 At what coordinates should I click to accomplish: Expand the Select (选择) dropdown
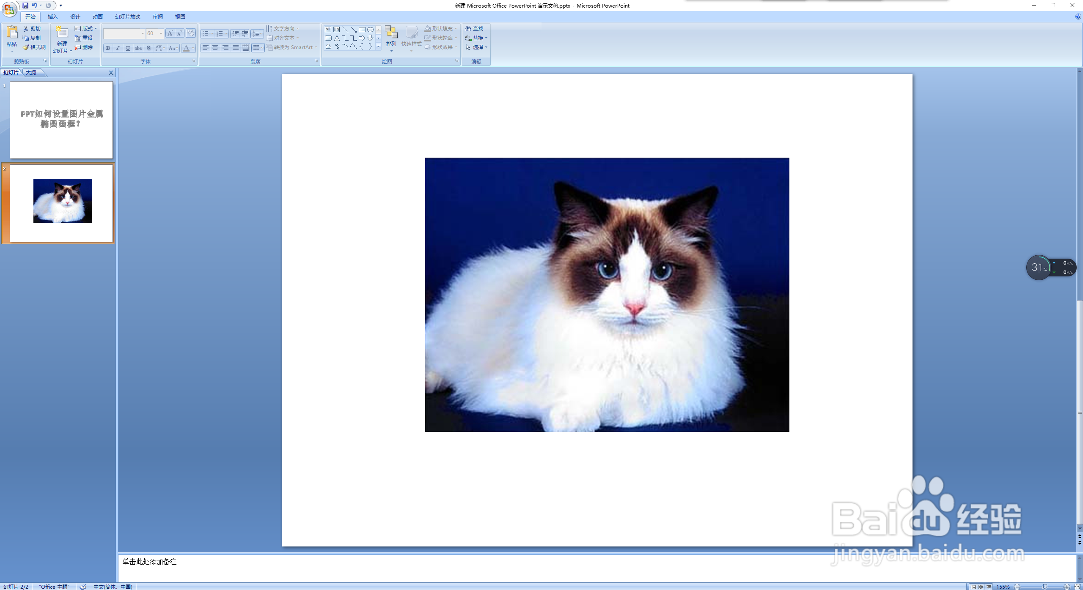(x=486, y=47)
